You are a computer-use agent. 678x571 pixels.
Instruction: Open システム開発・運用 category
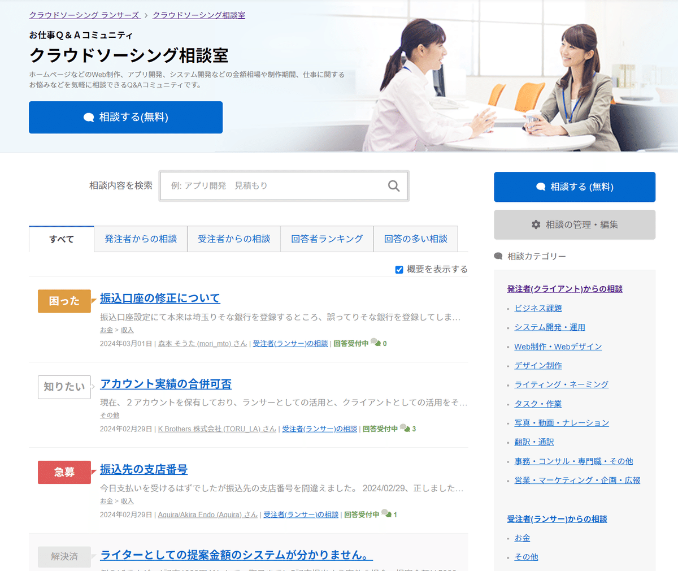(550, 327)
